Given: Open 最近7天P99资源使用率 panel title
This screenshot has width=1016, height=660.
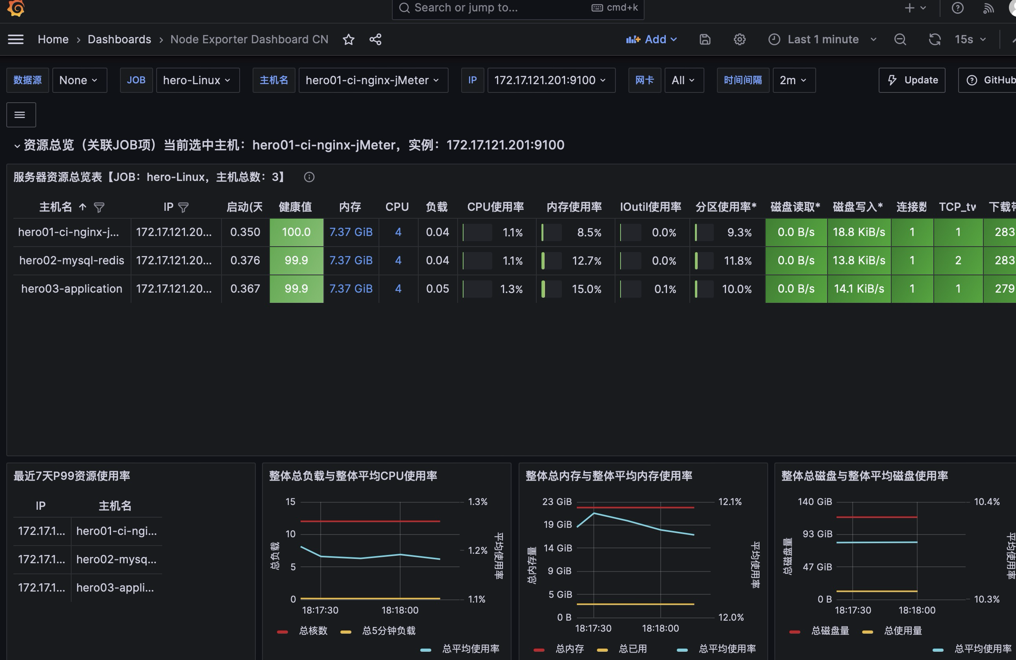Looking at the screenshot, I should tap(72, 476).
